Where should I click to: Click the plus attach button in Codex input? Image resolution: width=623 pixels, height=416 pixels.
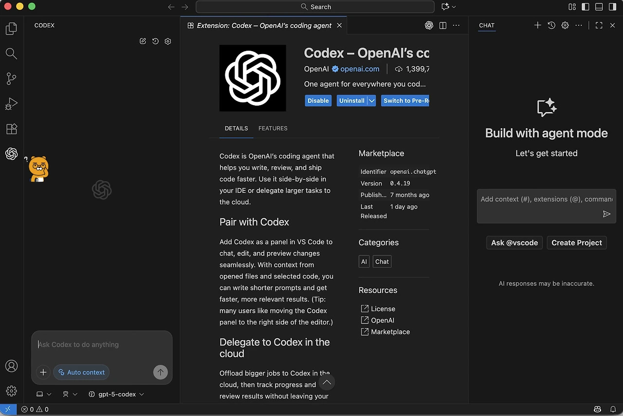click(43, 372)
